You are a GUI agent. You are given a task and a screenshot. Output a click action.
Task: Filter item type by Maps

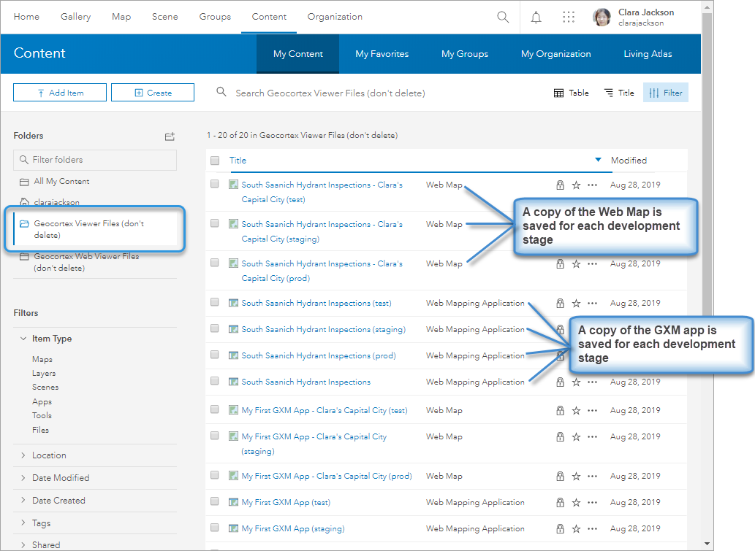[x=42, y=359]
